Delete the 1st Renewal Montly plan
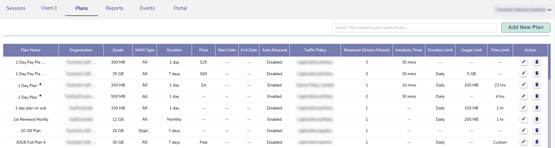Screen dimensions: 555x148 [x=537, y=119]
